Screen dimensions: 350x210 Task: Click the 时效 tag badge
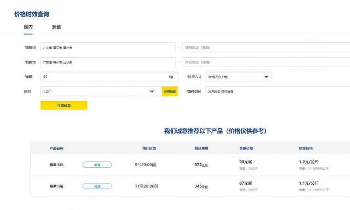(x=97, y=165)
